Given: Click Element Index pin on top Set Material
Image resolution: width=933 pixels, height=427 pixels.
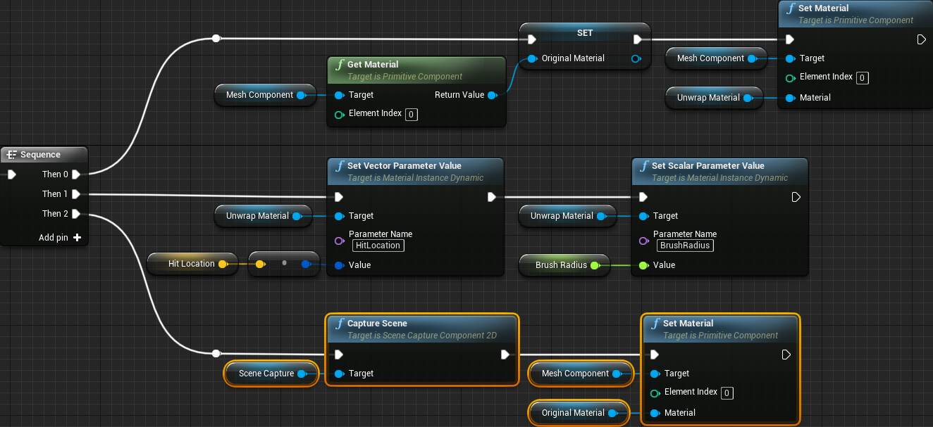Looking at the screenshot, I should (x=791, y=77).
